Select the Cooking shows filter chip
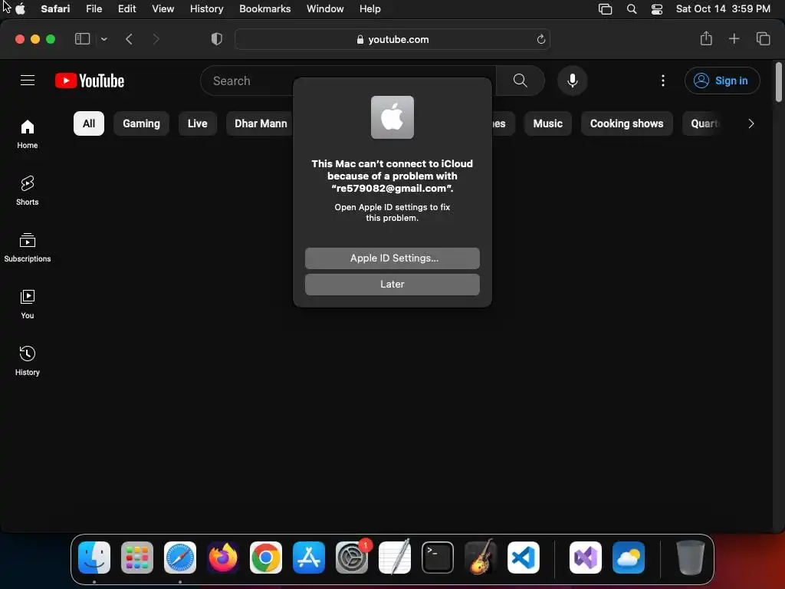The image size is (785, 589). [x=627, y=123]
